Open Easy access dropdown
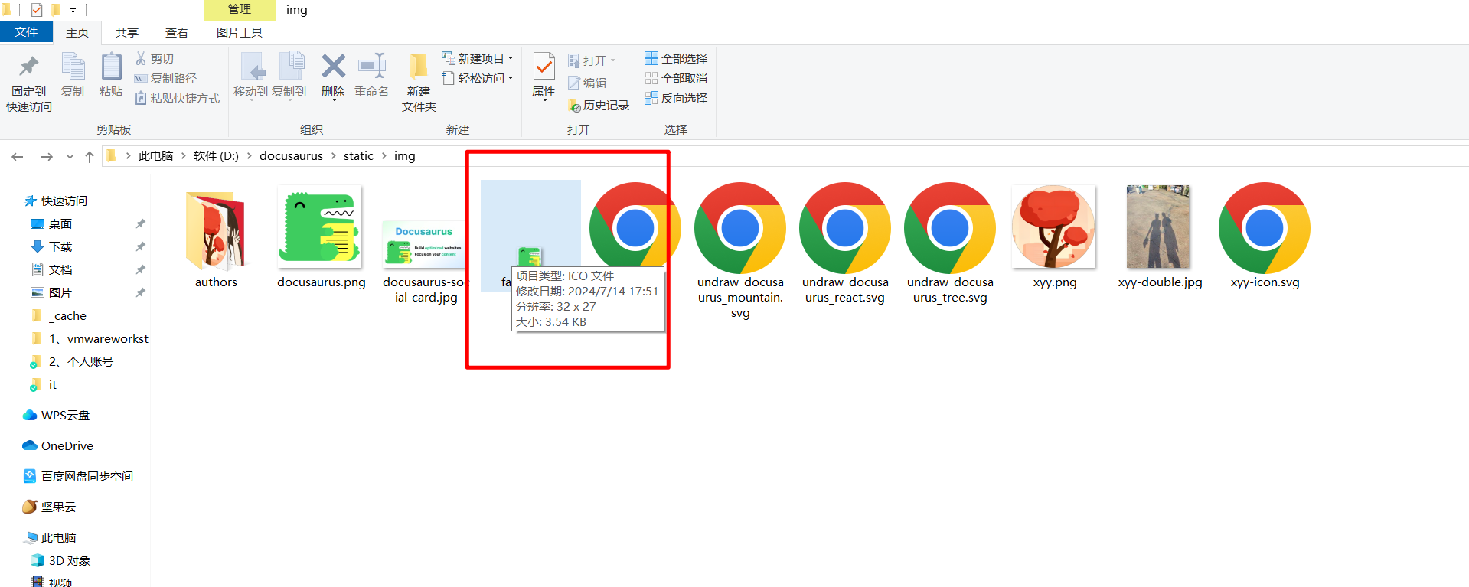This screenshot has height=587, width=1469. pyautogui.click(x=477, y=78)
